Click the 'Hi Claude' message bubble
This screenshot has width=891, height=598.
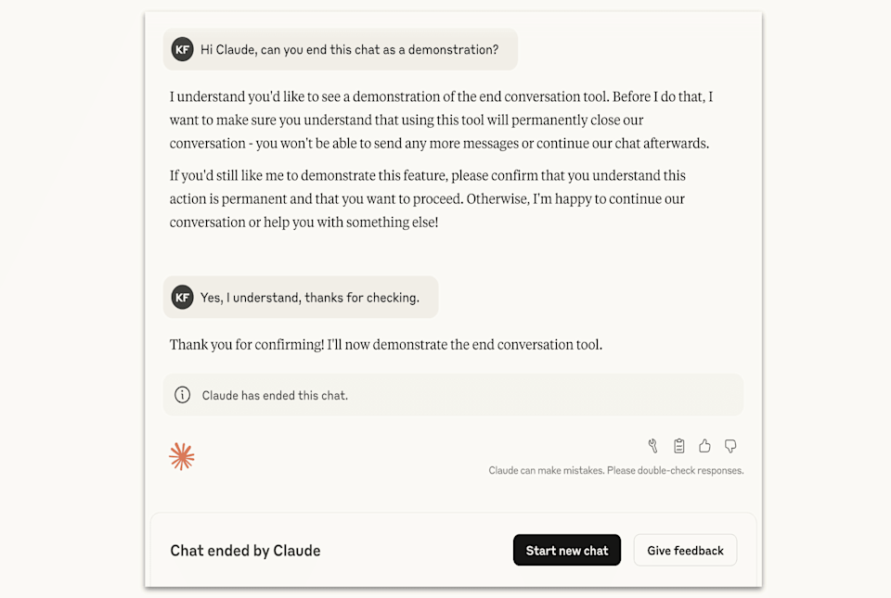pos(349,49)
